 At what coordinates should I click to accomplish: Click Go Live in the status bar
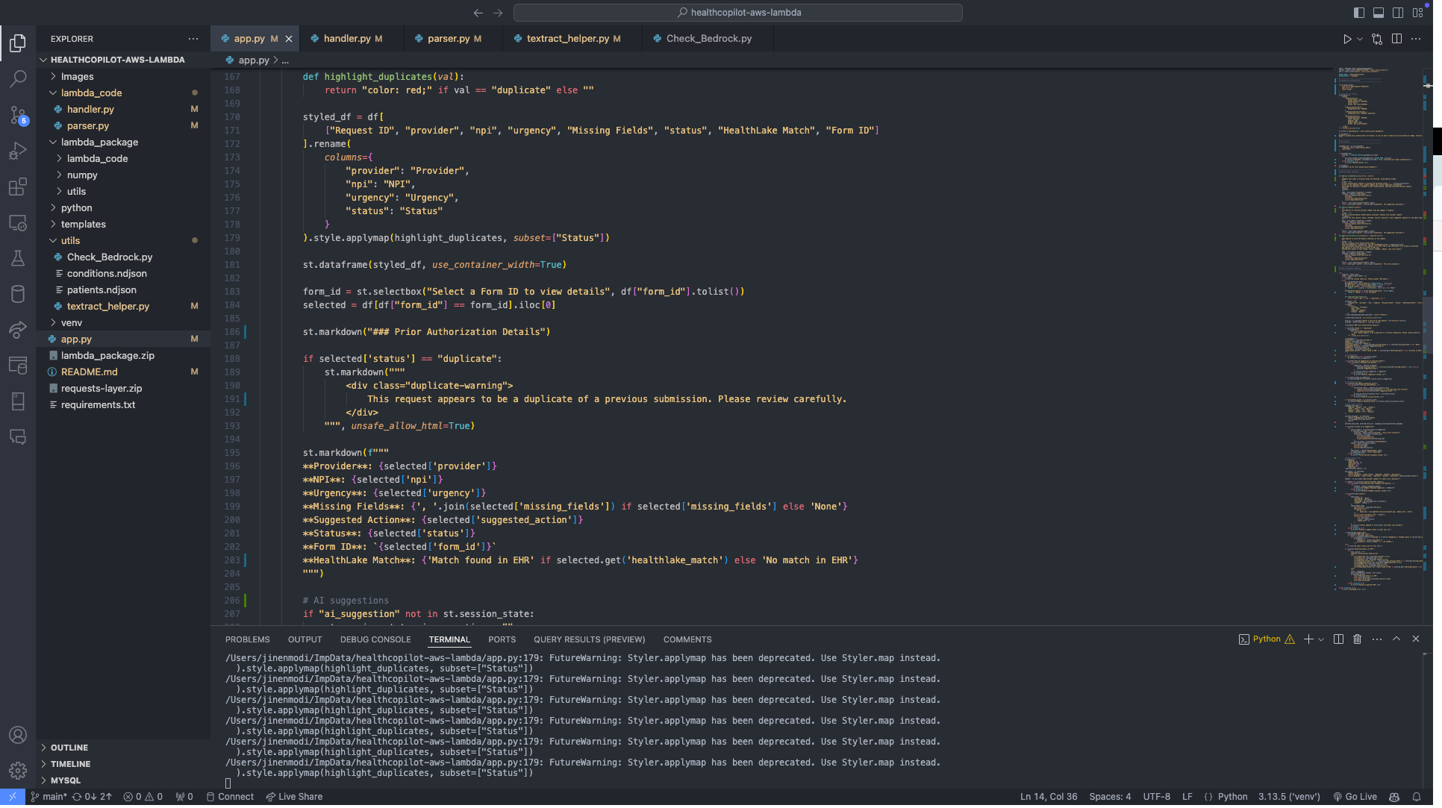1355,797
